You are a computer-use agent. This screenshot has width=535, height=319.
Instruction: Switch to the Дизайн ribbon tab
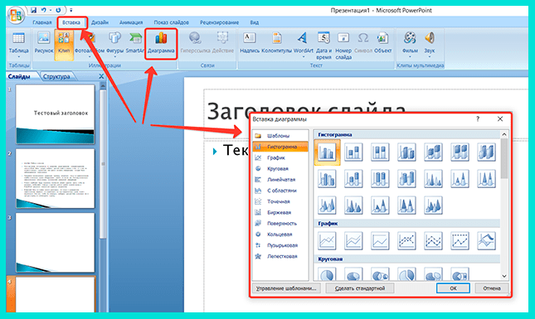pos(100,22)
